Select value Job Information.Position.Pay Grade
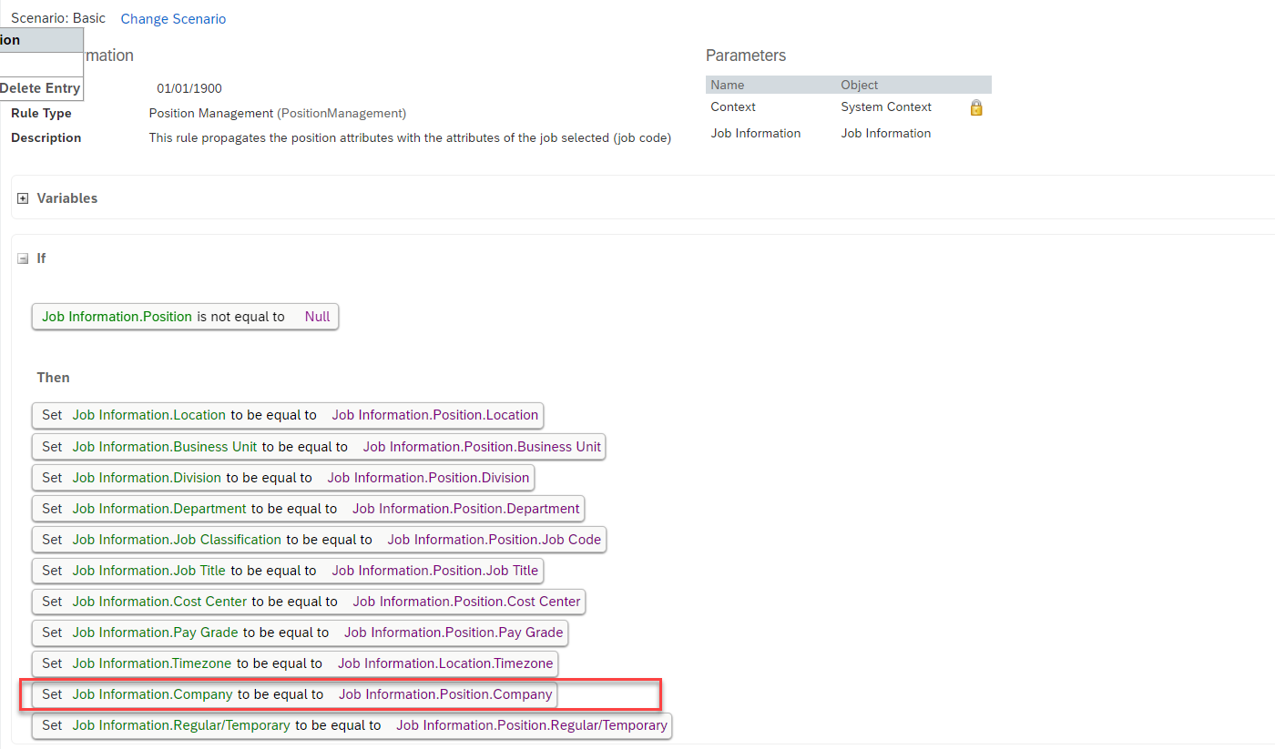 point(454,633)
